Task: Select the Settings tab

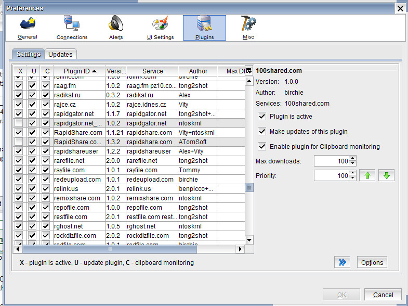Action: click(x=28, y=54)
